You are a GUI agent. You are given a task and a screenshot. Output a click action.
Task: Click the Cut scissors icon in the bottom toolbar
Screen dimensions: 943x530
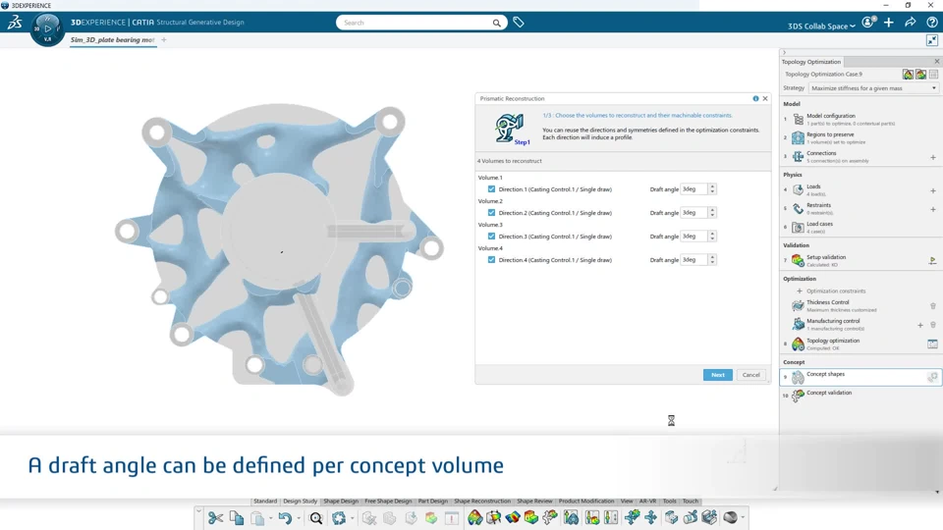point(215,518)
